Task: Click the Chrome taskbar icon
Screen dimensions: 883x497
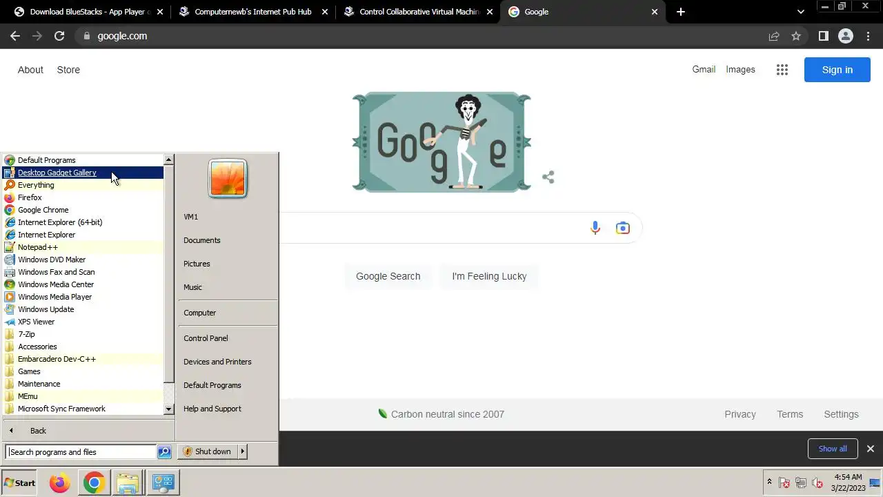Action: (x=94, y=483)
